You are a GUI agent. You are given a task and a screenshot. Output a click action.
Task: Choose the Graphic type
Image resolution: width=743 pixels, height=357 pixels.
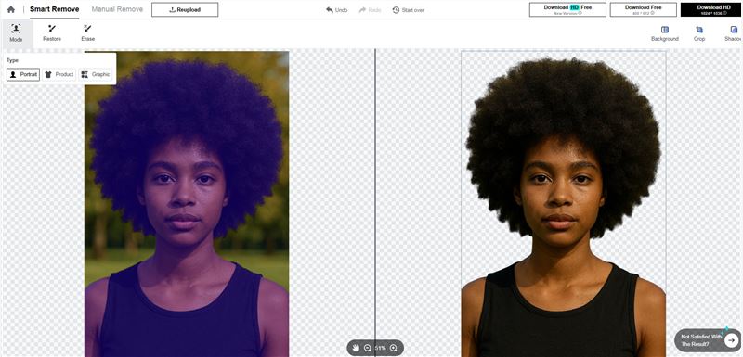tap(96, 75)
